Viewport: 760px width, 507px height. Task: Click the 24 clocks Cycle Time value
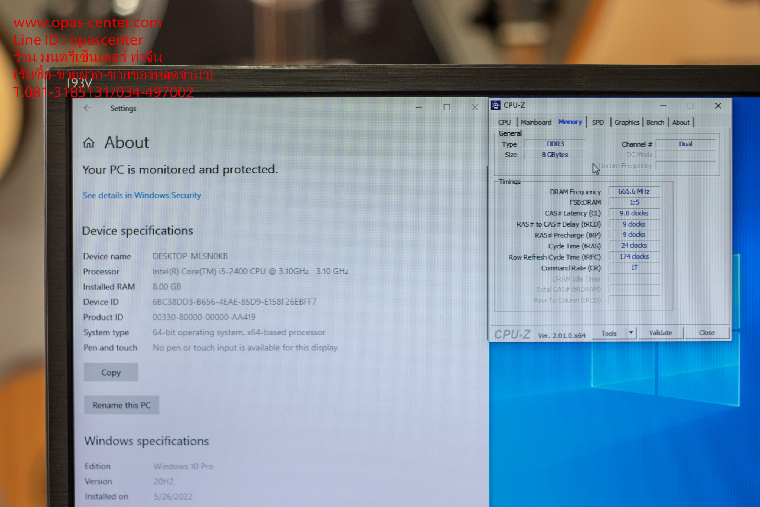point(634,245)
